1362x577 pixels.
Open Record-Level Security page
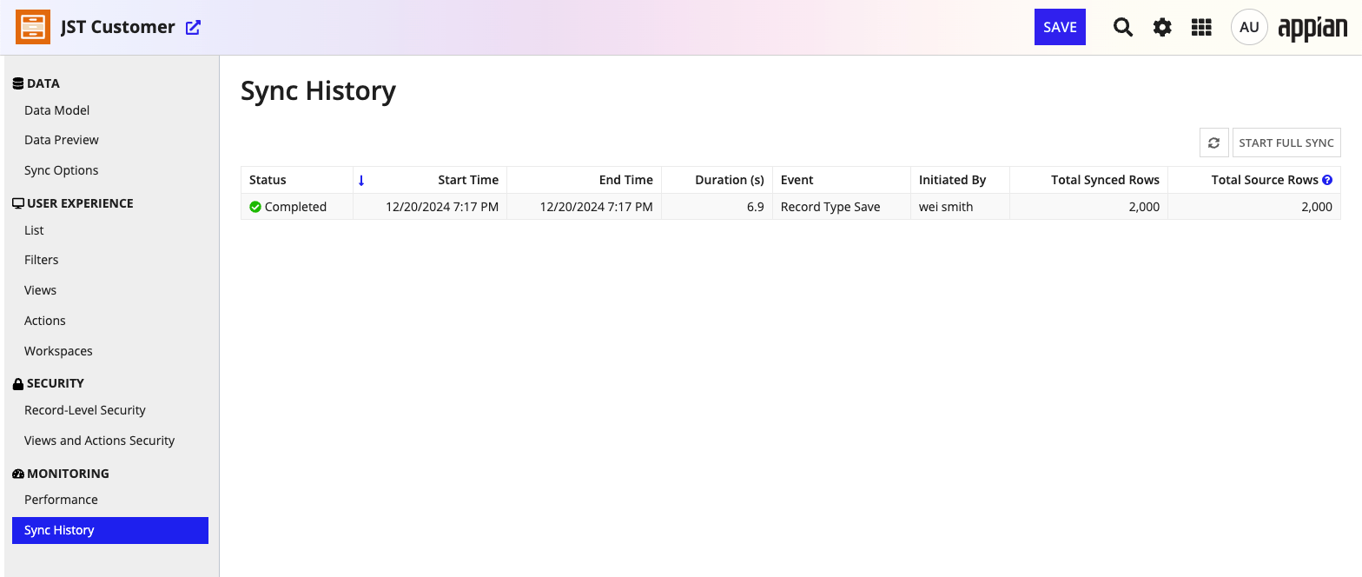coord(85,410)
